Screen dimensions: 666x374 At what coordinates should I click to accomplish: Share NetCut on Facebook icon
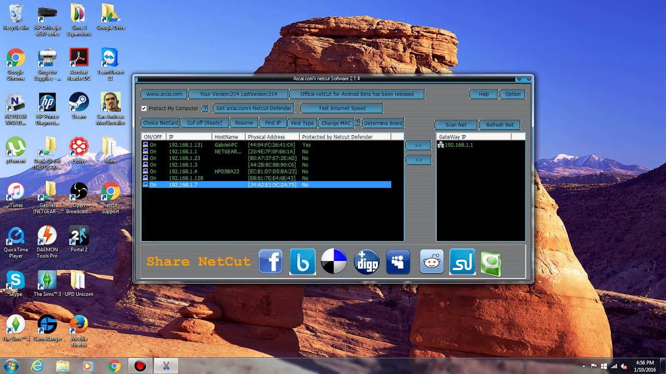tap(271, 261)
